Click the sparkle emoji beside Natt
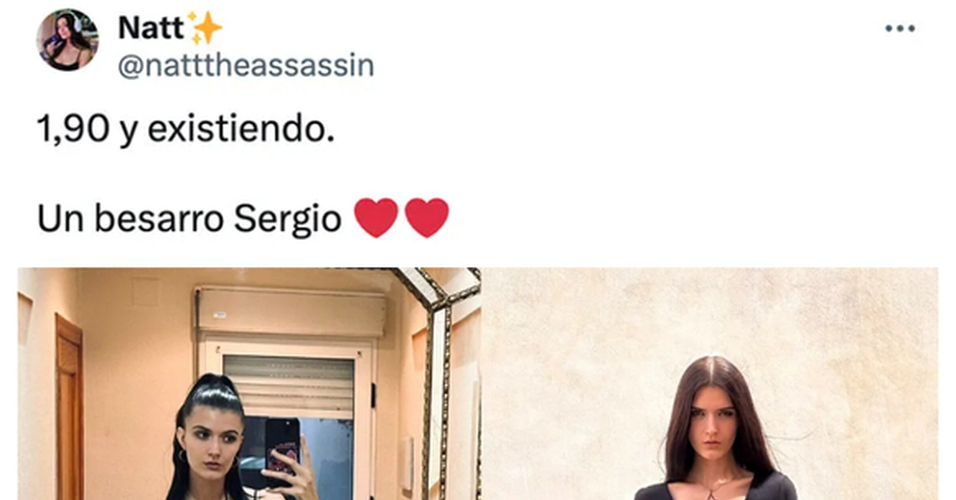Screen dimensions: 956x500 [x=205, y=28]
